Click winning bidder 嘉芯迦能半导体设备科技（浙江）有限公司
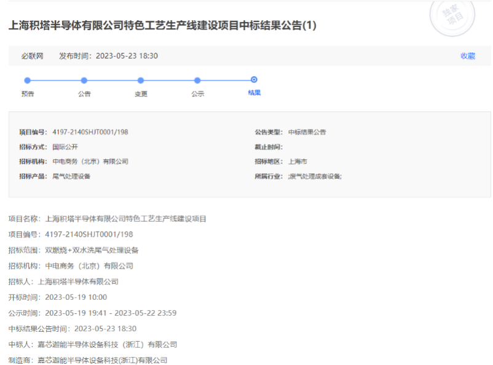 [108, 345]
